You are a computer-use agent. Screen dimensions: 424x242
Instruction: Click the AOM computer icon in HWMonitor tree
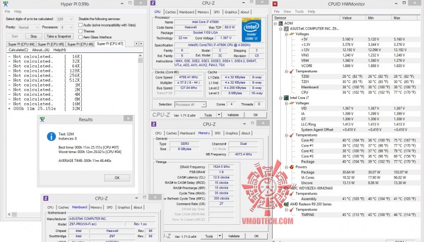281,23
